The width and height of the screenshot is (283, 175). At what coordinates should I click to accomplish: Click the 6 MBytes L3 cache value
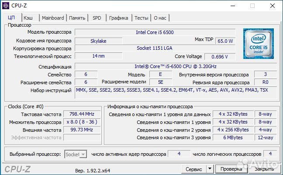point(233,137)
